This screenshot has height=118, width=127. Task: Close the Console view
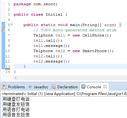(x=105, y=87)
